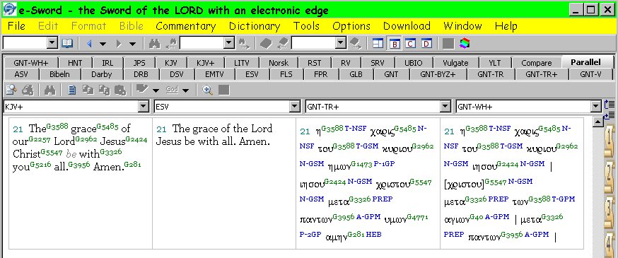Open the GNT-TR+ parallel version dropdown
The width and height of the screenshot is (618, 258).
445,106
